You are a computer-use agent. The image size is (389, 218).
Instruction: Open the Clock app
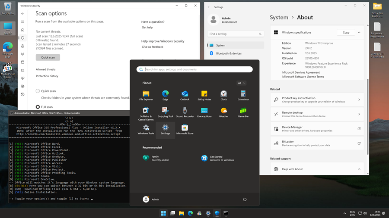(x=223, y=95)
